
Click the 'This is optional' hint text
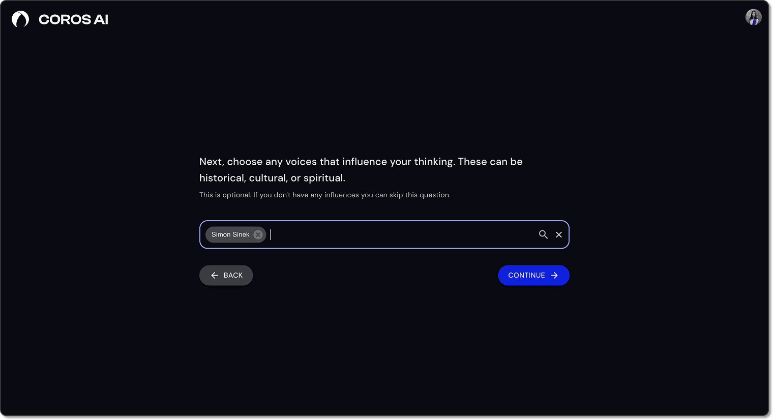[325, 195]
